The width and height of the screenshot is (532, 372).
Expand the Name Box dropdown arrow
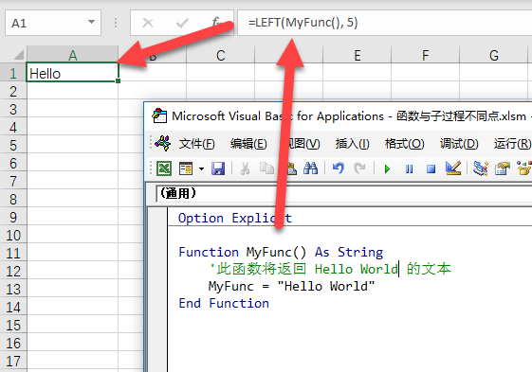(x=91, y=22)
